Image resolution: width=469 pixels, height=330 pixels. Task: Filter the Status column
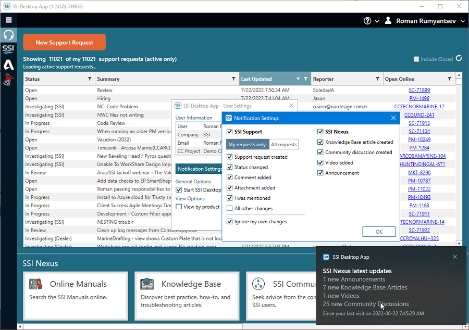click(x=90, y=79)
